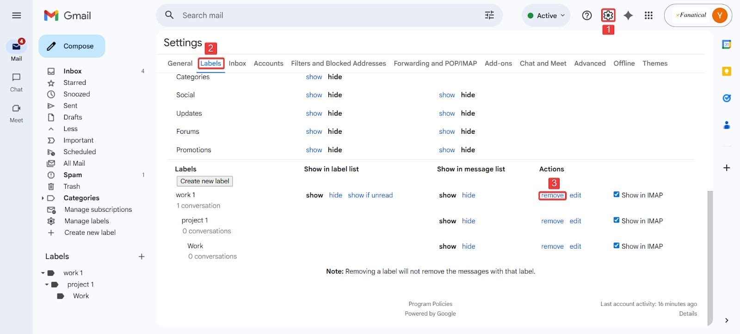Add new label with plus icon
740x334 pixels.
tap(142, 256)
